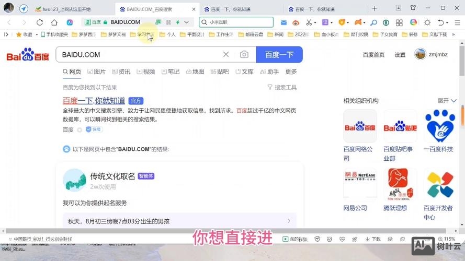465x261 pixels.
Task: Click the back navigation arrow
Action: (9, 22)
